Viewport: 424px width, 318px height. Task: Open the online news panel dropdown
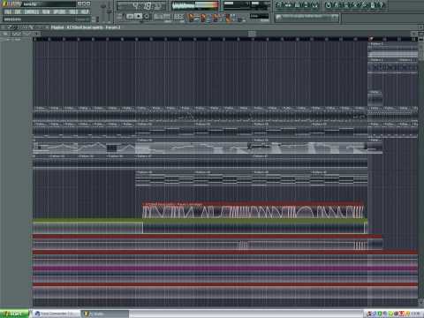click(335, 18)
